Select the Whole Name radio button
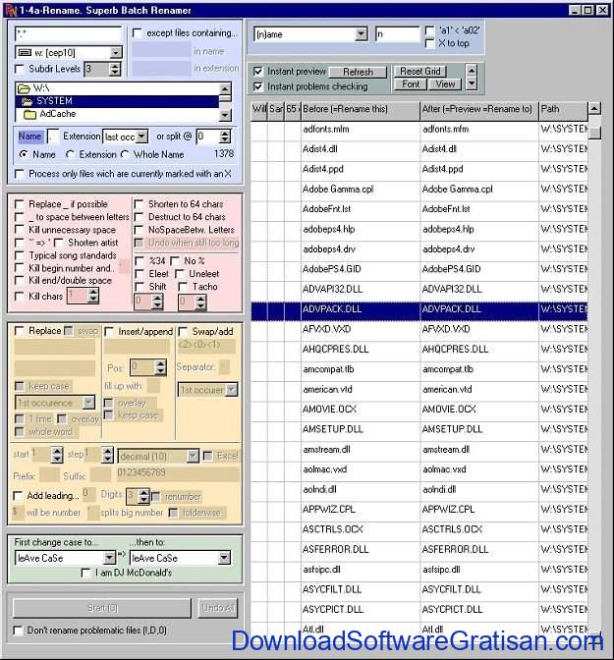The image size is (614, 660). pyautogui.click(x=125, y=155)
